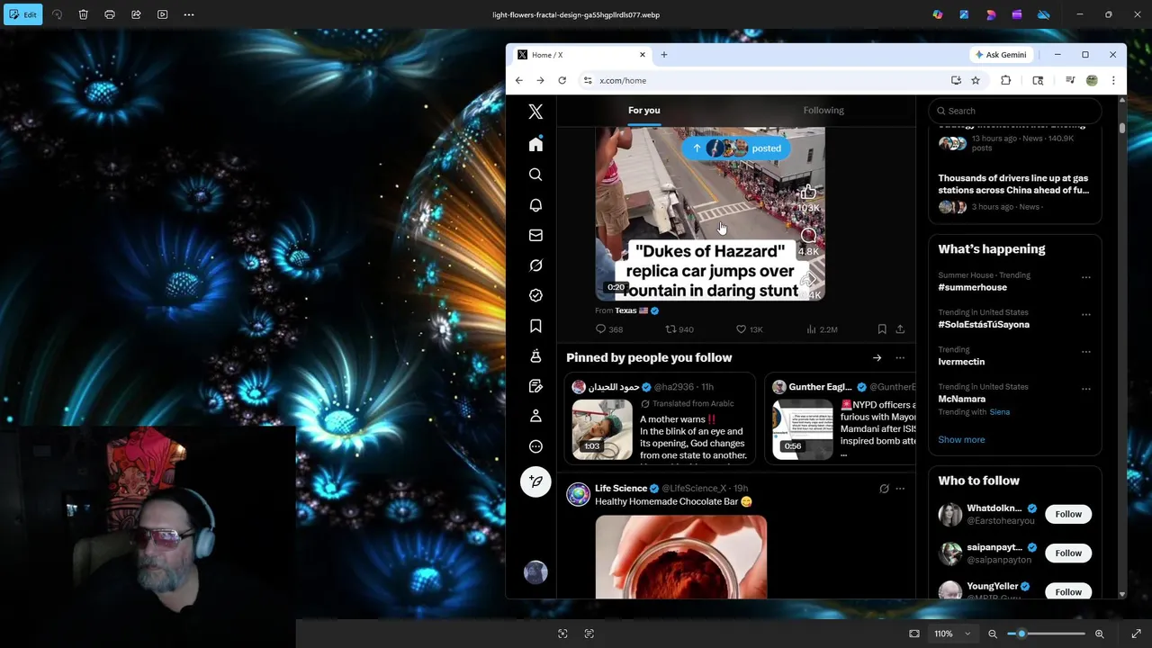Click the Edit button in Photos app
Screen dimensions: 1152x648
click(x=22, y=14)
